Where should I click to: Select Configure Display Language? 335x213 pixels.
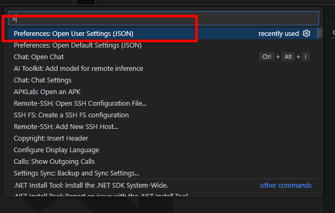(56, 150)
